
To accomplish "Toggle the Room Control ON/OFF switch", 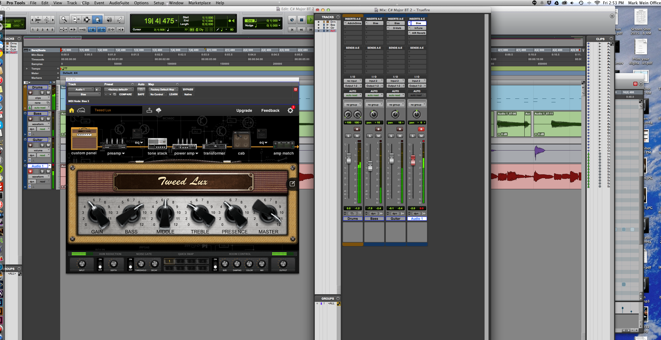I will [x=215, y=264].
